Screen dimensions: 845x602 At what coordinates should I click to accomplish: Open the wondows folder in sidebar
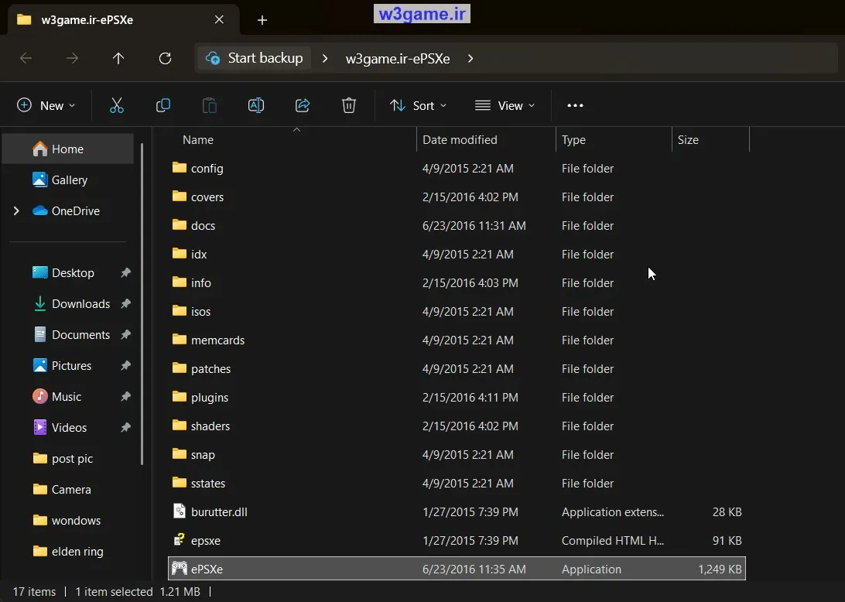(68, 521)
